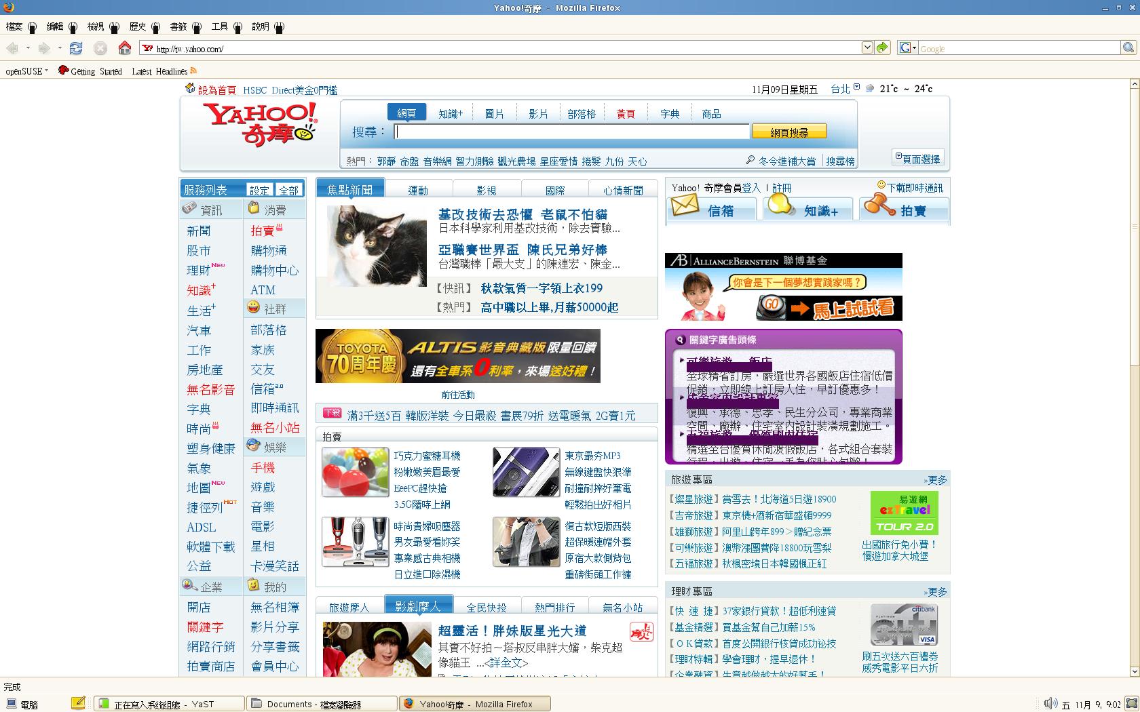This screenshot has width=1140, height=712.
Task: Click the page scrollbar down arrow
Action: tap(1133, 671)
